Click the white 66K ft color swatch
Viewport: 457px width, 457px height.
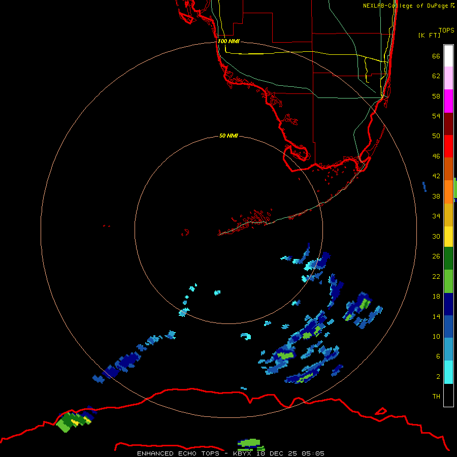click(x=448, y=56)
